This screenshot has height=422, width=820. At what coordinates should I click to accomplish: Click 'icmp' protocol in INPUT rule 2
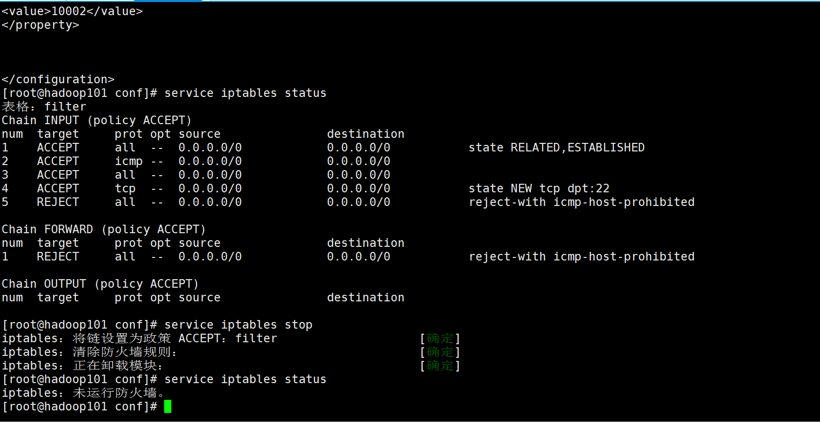(129, 161)
